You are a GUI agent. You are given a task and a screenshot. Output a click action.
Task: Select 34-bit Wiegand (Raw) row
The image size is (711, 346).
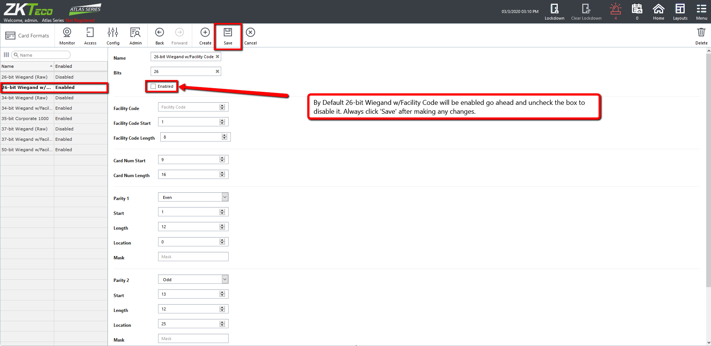tap(54, 98)
